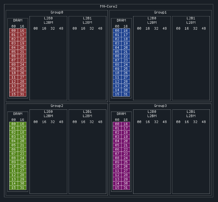Click column header 00 in Group1 L2B1
Screen dimensions: 218x202
click(x=178, y=29)
